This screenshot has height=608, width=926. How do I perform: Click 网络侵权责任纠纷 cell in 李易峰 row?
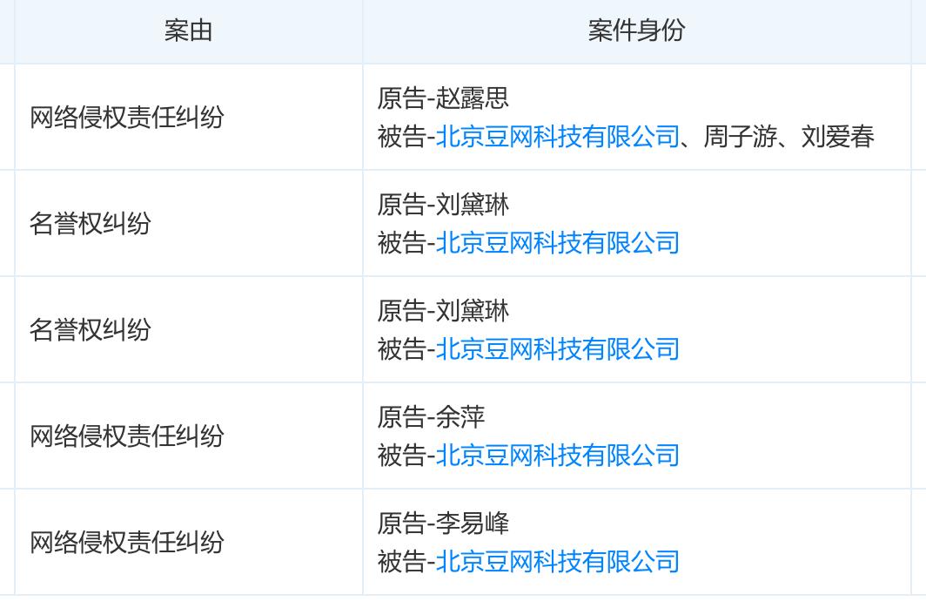point(127,542)
